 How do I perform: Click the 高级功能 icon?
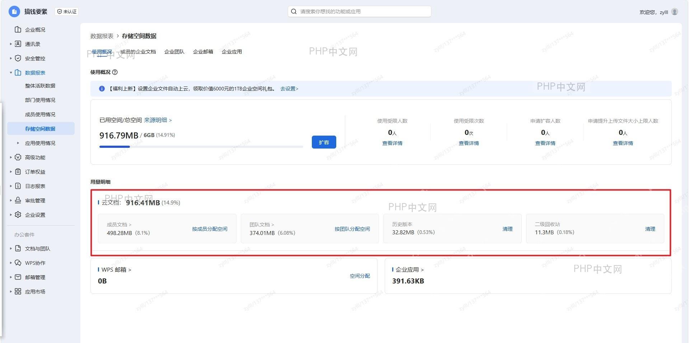point(18,157)
